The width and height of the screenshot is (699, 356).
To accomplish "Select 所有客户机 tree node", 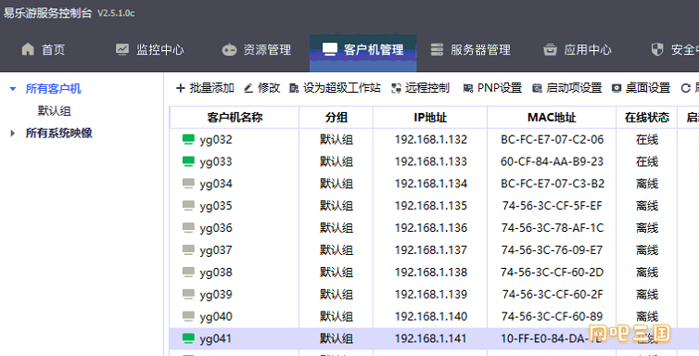I will (x=54, y=89).
